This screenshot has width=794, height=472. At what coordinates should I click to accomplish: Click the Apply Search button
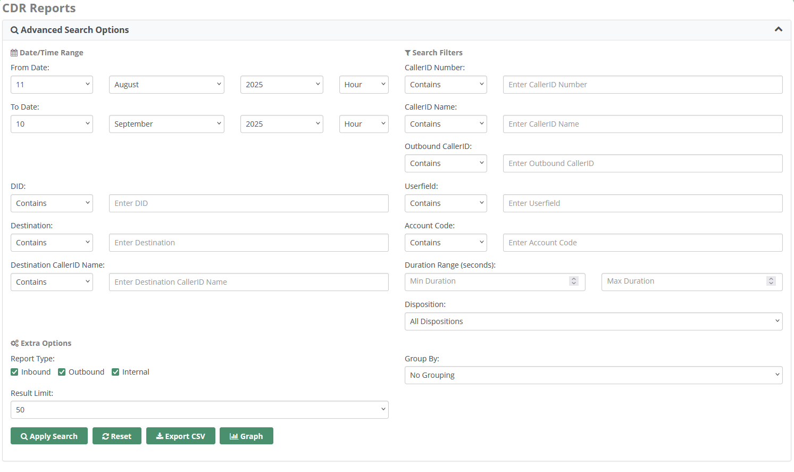click(49, 436)
